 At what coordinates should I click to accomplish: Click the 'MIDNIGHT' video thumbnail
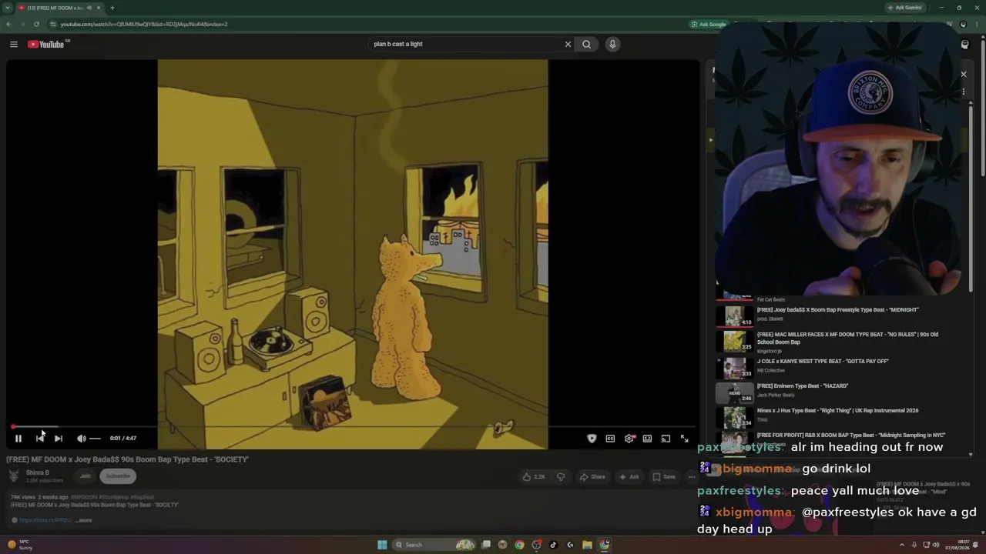tap(734, 316)
